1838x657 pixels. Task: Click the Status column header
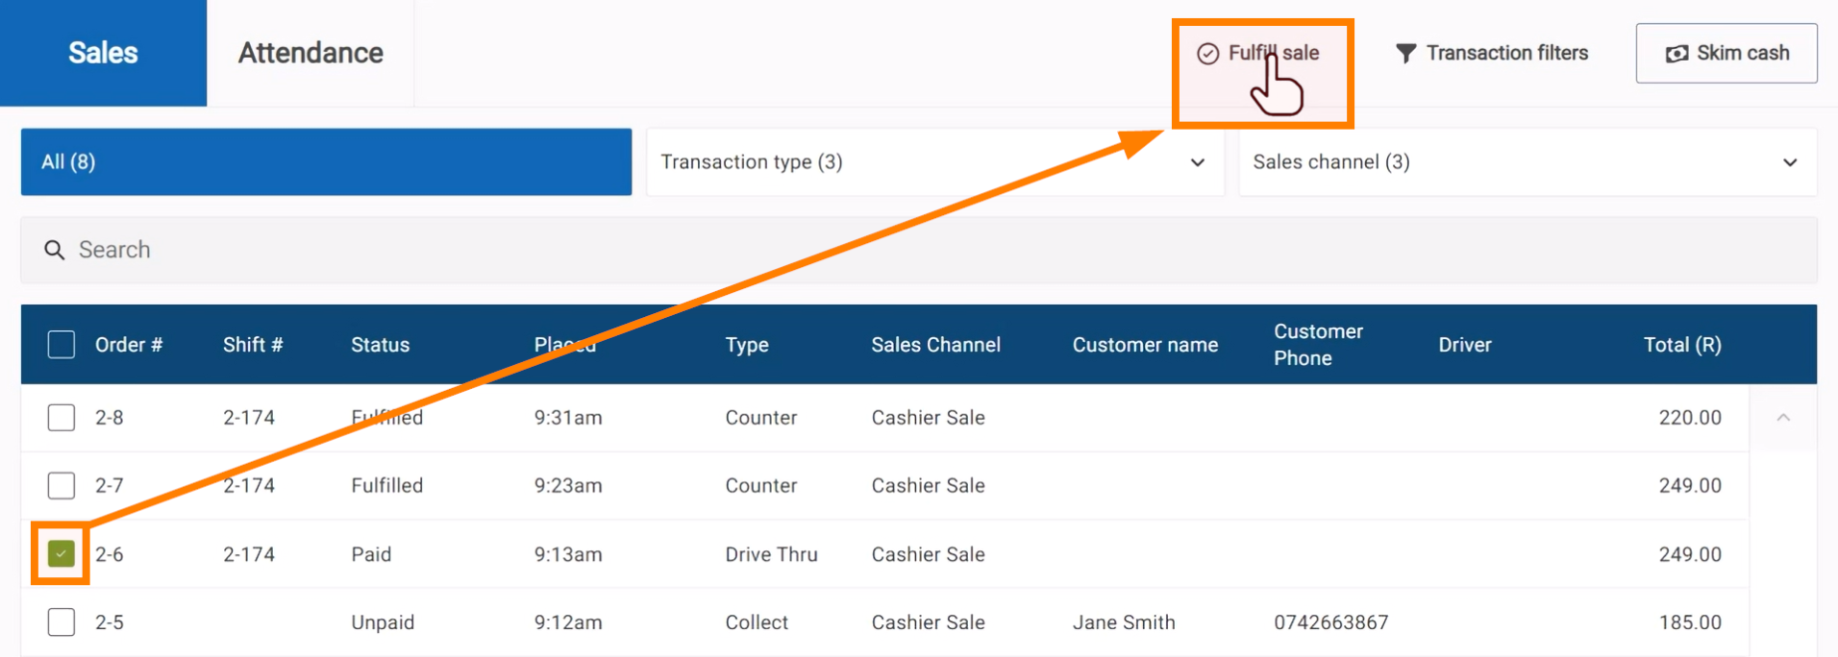tap(380, 345)
